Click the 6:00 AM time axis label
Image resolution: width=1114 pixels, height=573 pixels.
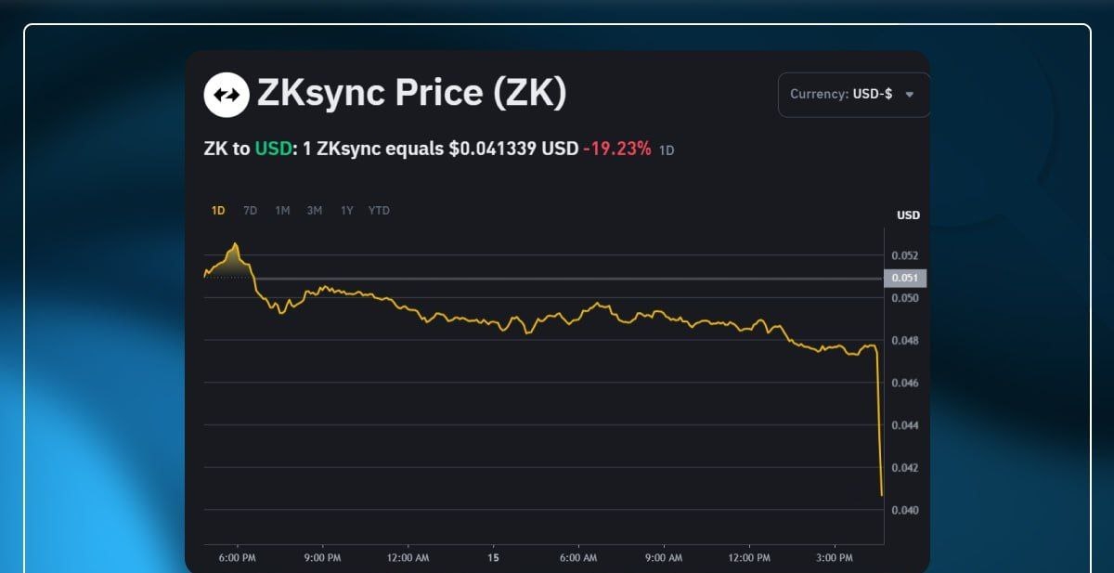click(x=578, y=558)
